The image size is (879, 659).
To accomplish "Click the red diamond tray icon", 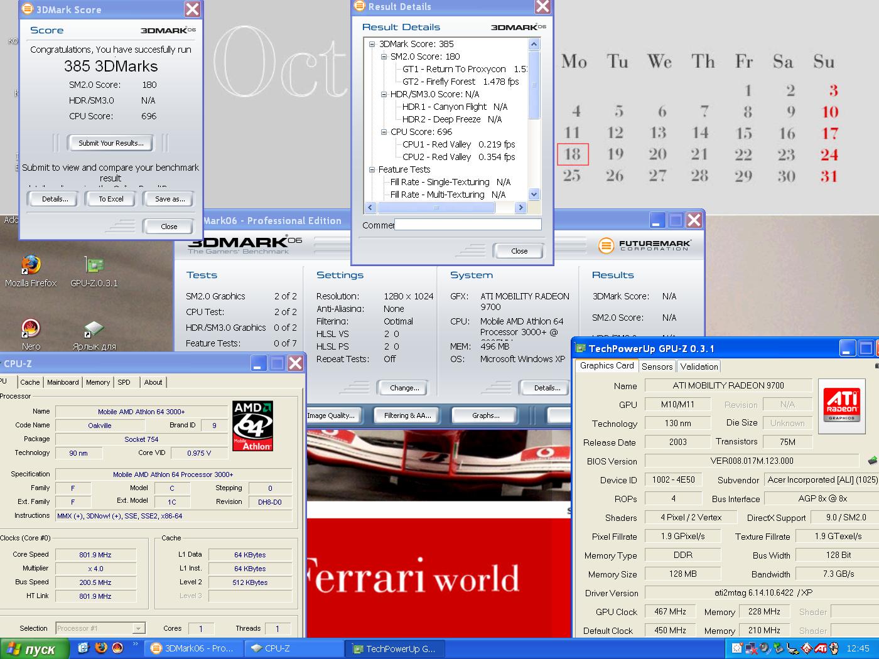I will [806, 648].
